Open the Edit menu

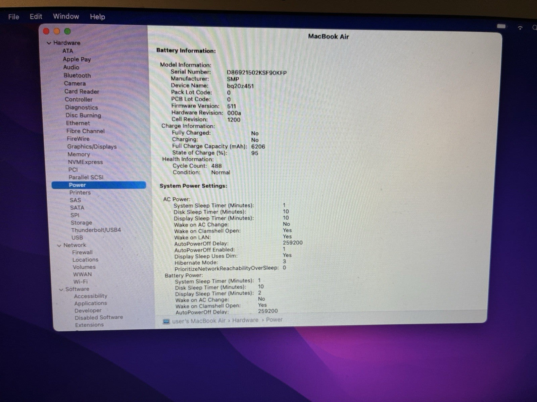(36, 16)
